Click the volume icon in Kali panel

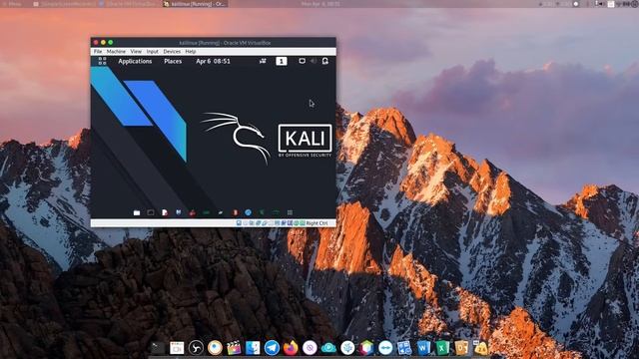314,61
